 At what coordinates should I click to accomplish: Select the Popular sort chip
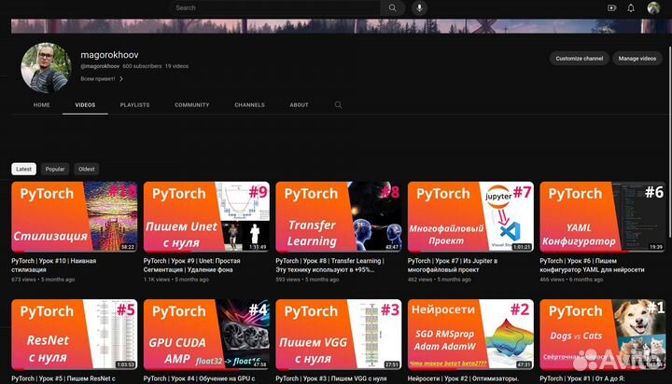coord(55,169)
